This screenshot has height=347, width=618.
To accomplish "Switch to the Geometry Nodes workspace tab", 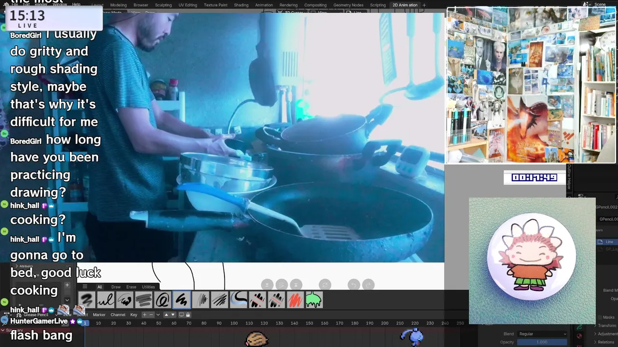I will pyautogui.click(x=348, y=5).
